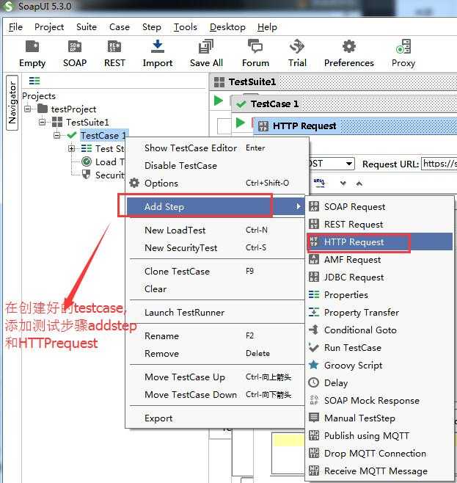This screenshot has height=483, width=457.
Task: Collapse the TestCase 1 tree node
Action: [57, 135]
